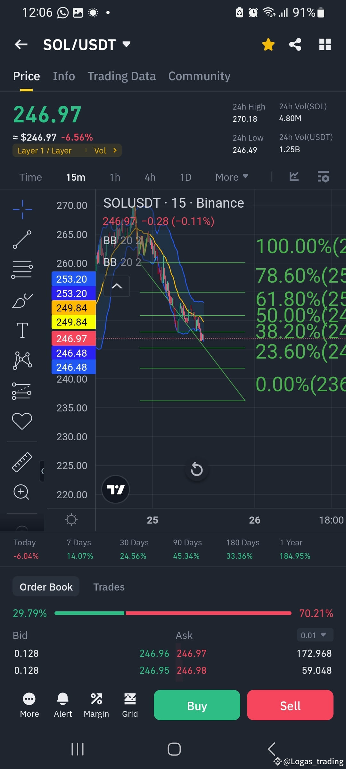Expand the More intervals dropdown

(232, 177)
